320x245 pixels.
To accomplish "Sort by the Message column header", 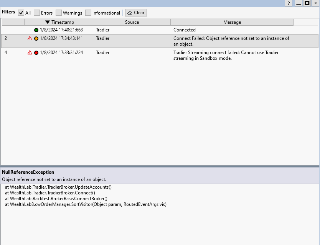I will (232, 22).
